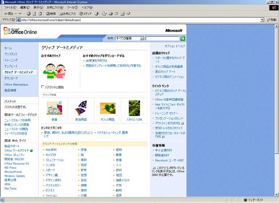Click the green search Go arrow button
Viewport: 279px width, 203px height.
click(x=182, y=38)
